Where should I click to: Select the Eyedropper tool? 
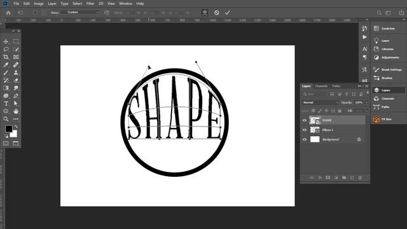[x=6, y=65]
